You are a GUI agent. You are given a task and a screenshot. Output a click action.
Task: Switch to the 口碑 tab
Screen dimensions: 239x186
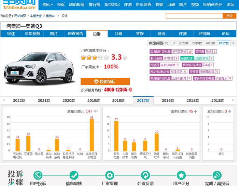tap(118, 34)
